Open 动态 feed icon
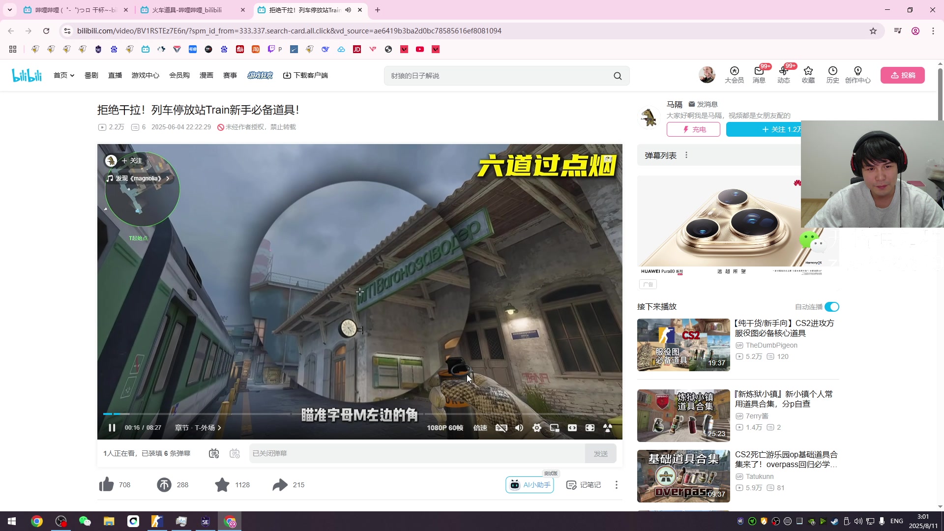 click(x=784, y=75)
